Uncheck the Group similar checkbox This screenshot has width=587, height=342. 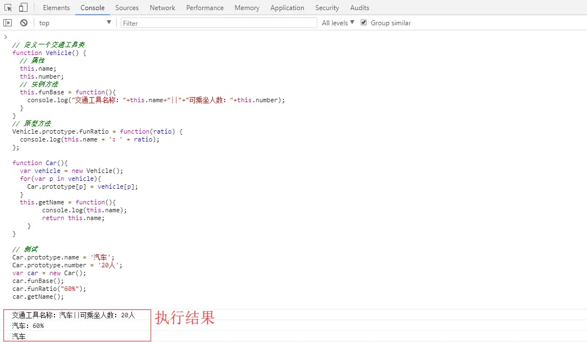pyautogui.click(x=363, y=22)
